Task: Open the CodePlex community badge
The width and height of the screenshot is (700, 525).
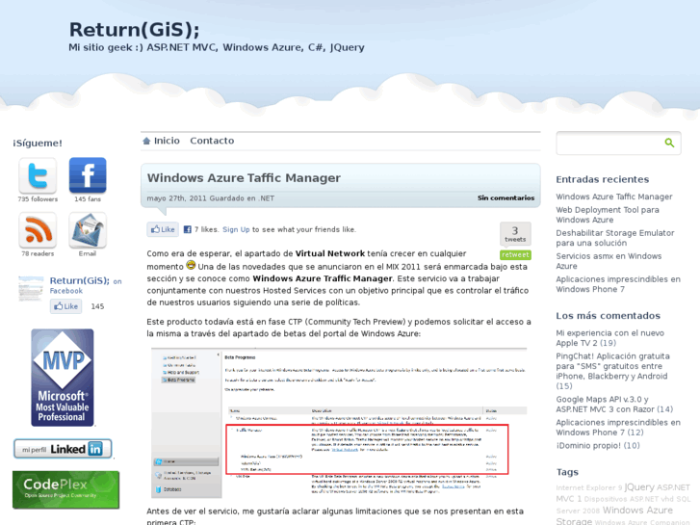Action: pyautogui.click(x=66, y=489)
